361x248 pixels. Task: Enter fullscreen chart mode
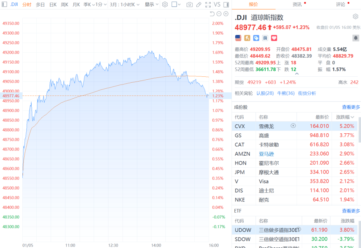(x=208, y=4)
